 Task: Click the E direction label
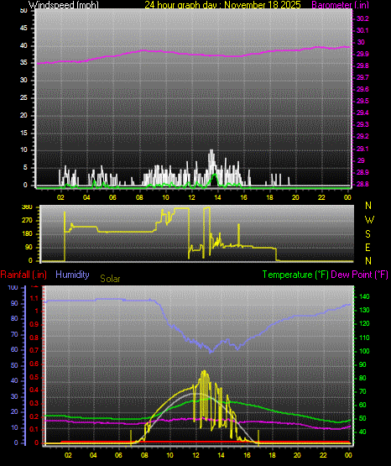coord(368,248)
